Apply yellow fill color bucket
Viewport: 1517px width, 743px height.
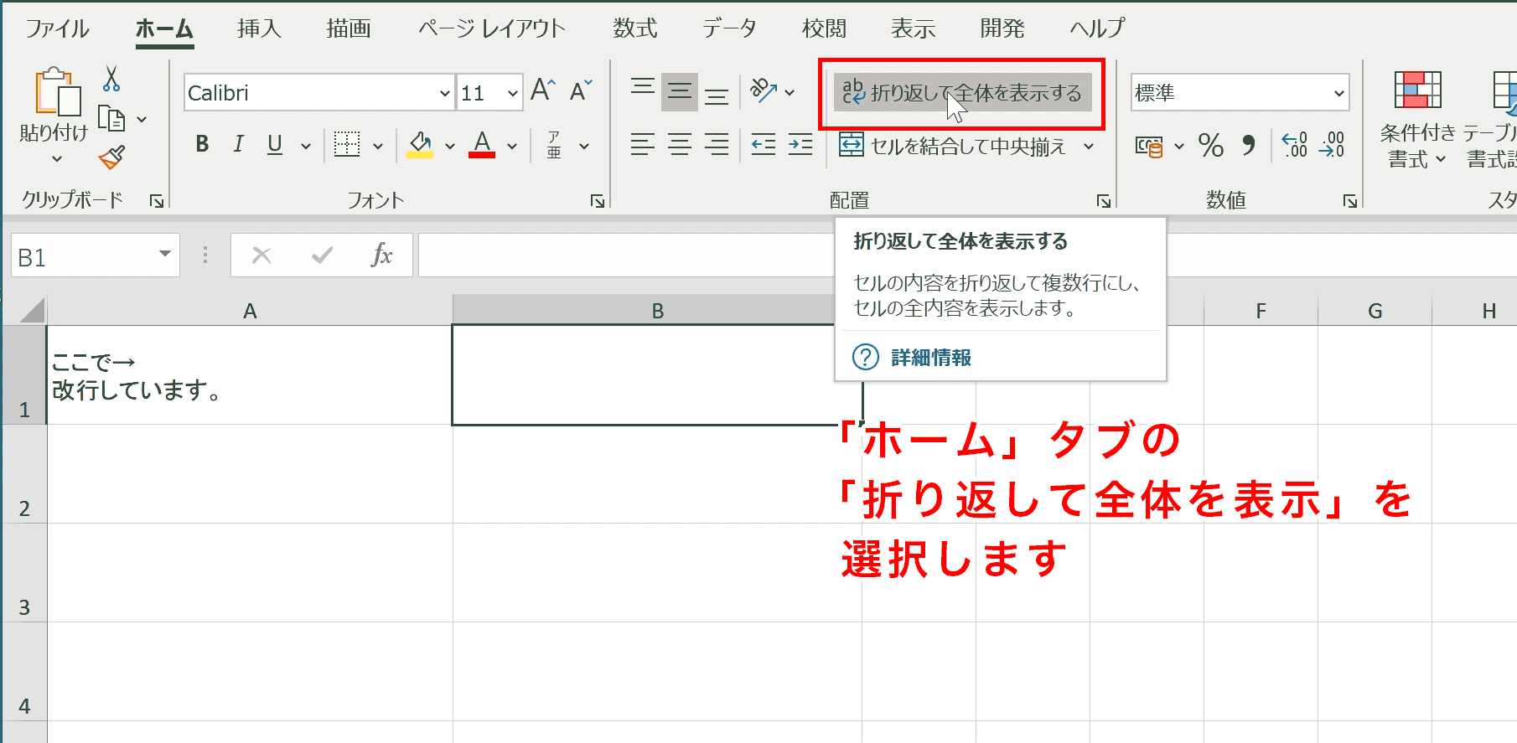point(420,144)
